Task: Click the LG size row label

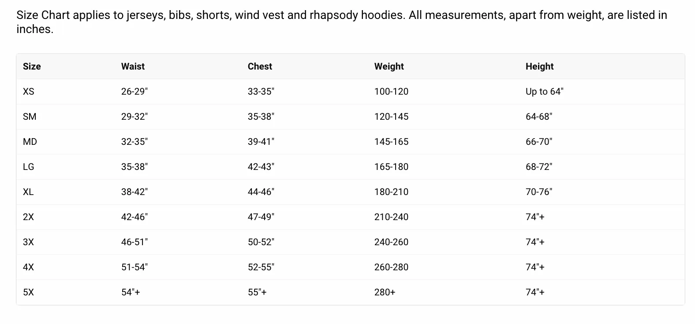Action: click(x=29, y=167)
